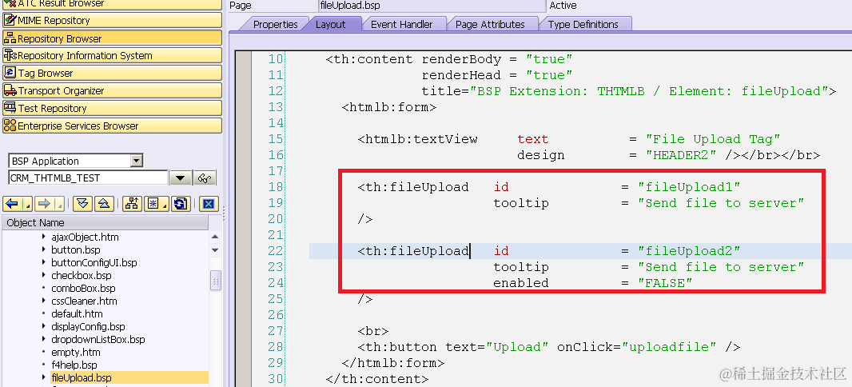Open the object name history dropdown arrow
Viewport: 852px width, 387px height.
[x=181, y=178]
